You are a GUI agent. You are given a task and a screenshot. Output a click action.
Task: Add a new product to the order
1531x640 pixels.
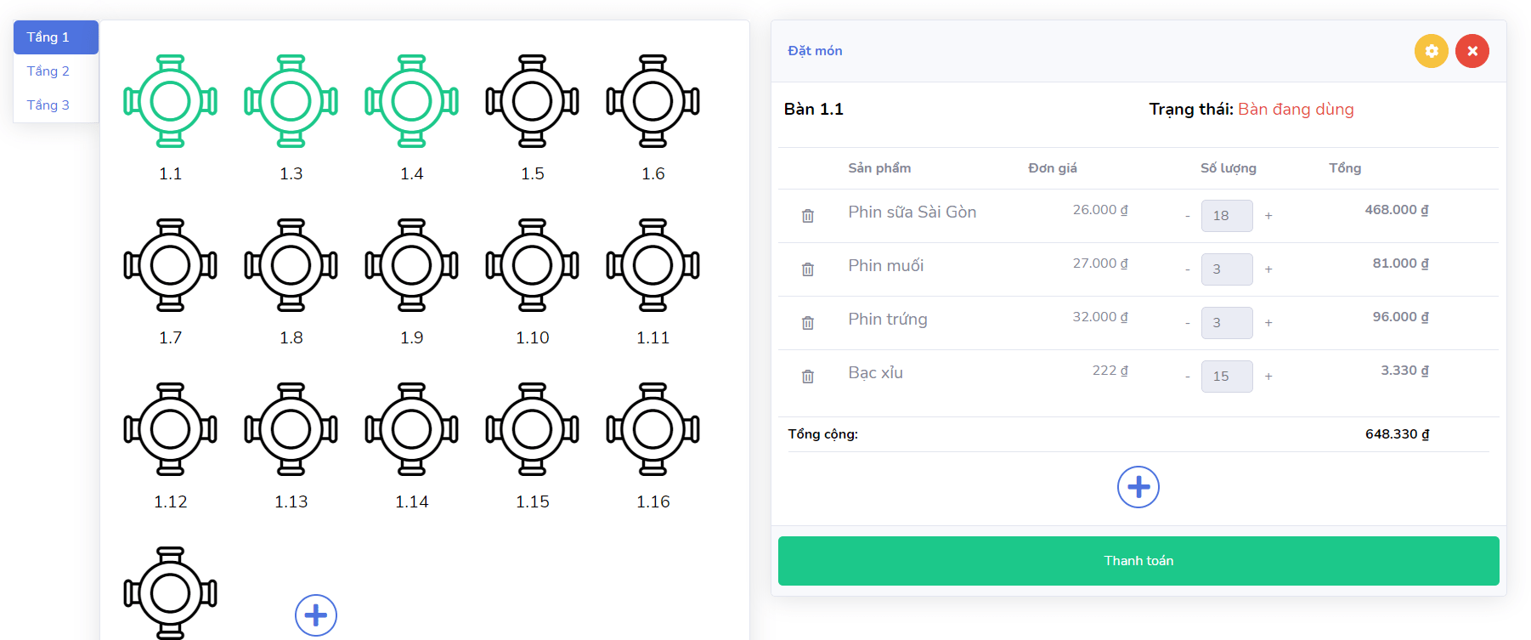[x=1138, y=487]
